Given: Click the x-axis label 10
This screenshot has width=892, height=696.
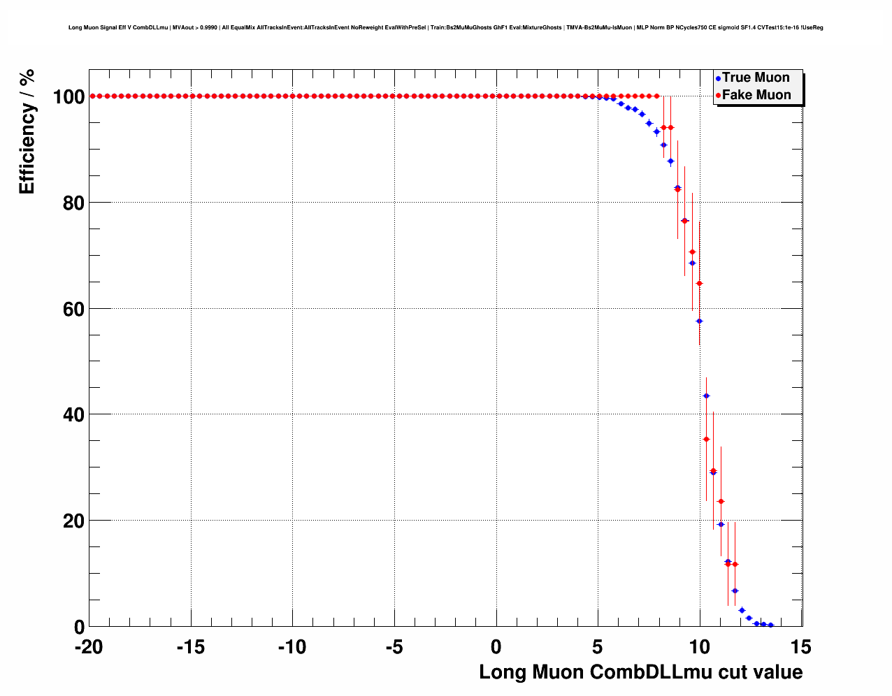Looking at the screenshot, I should [x=700, y=648].
